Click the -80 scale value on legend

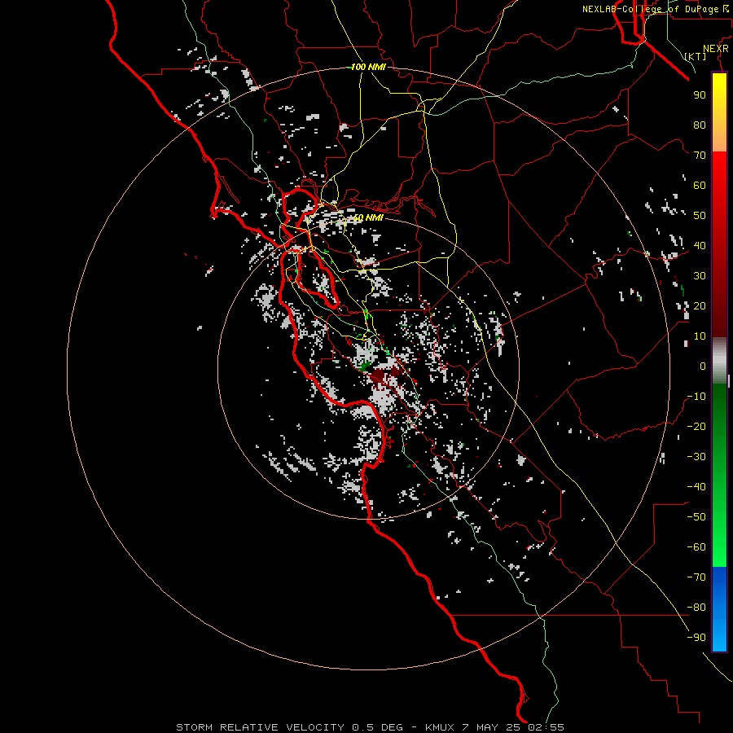[696, 608]
